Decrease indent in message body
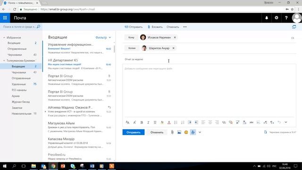 tap(190, 122)
